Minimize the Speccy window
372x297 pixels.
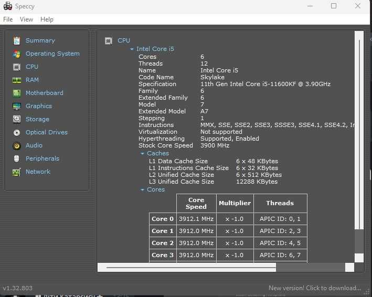coord(310,6)
